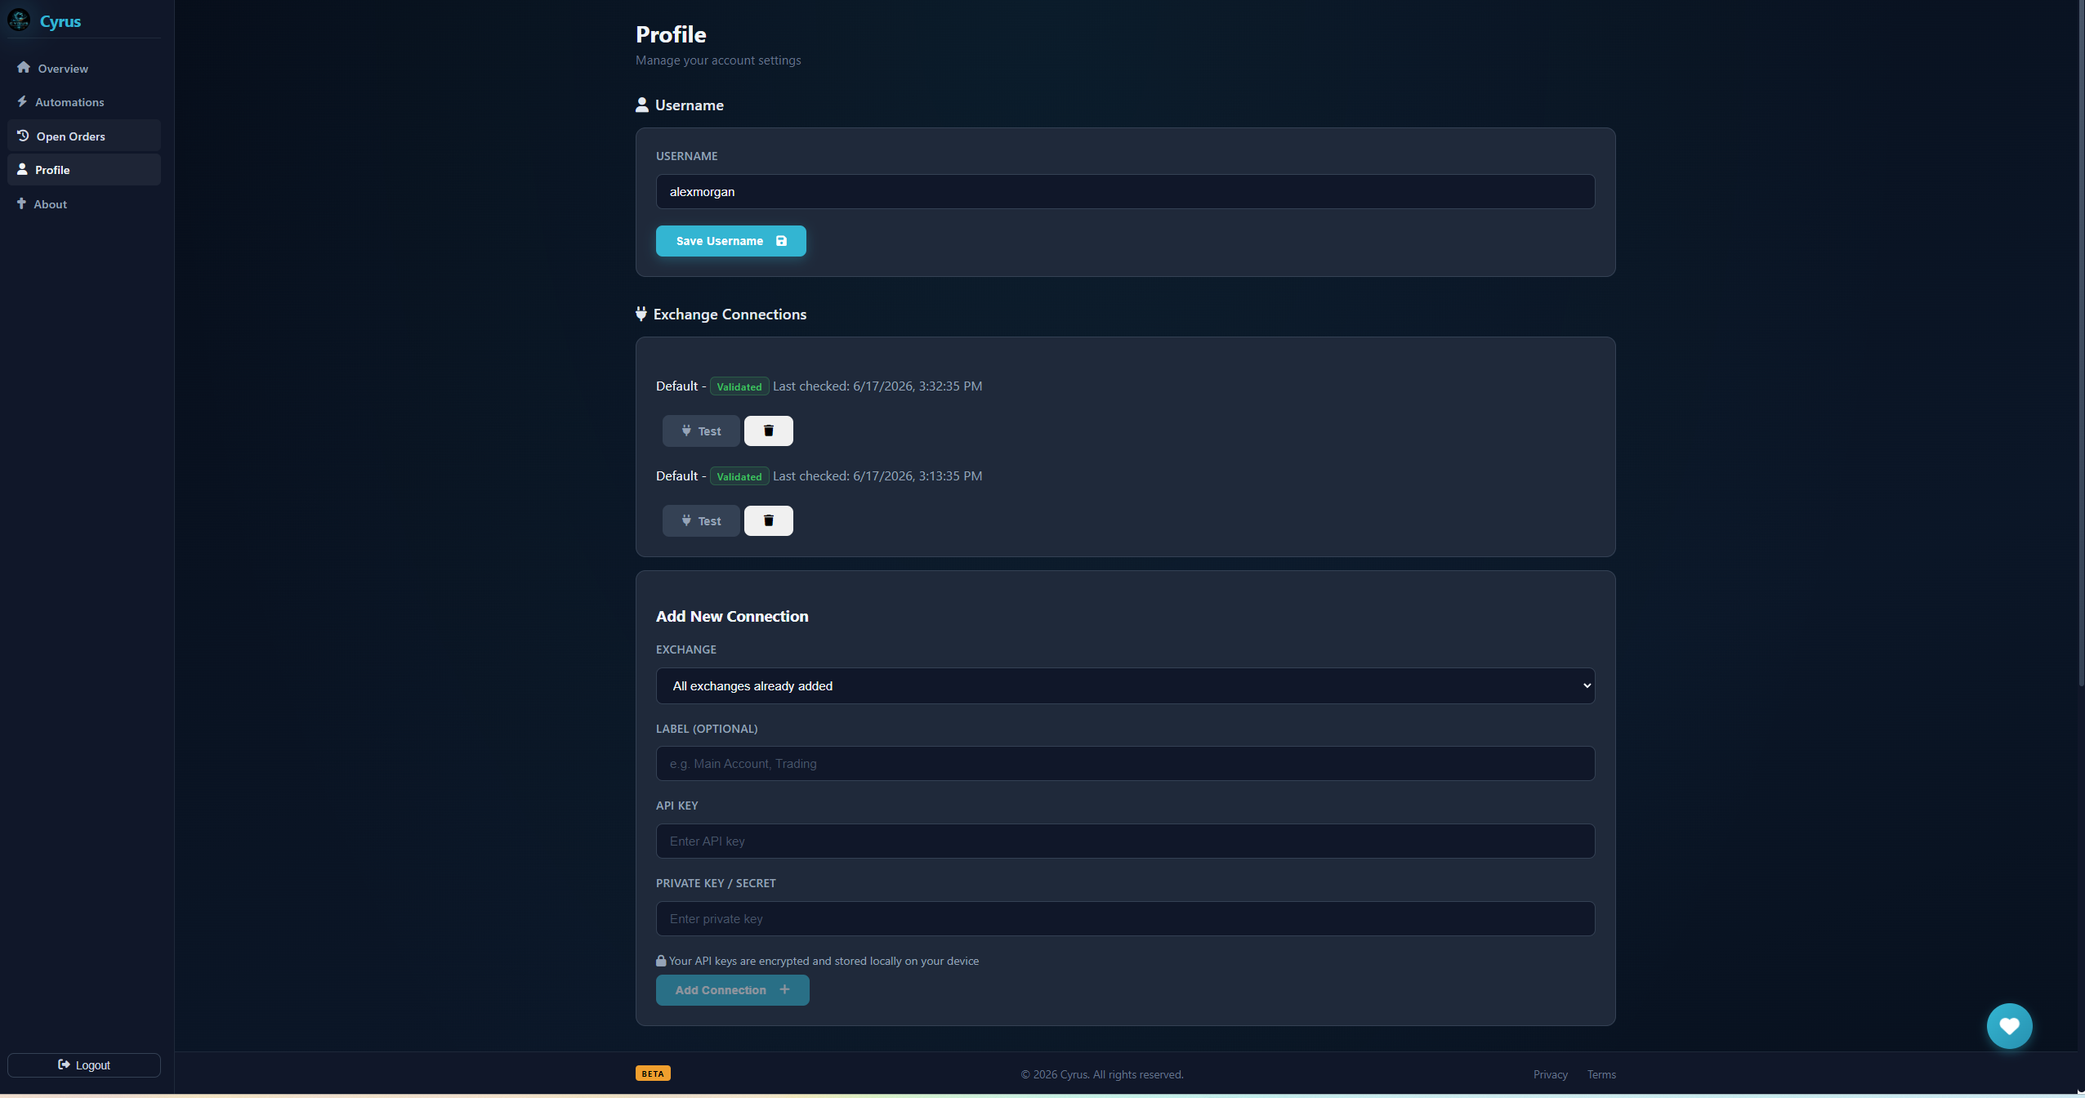Screen dimensions: 2085x1098
Task: Click the Open Orders history icon
Action: (x=23, y=136)
